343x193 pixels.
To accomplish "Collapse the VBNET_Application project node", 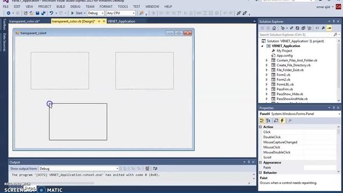I will pyautogui.click(x=262, y=46).
